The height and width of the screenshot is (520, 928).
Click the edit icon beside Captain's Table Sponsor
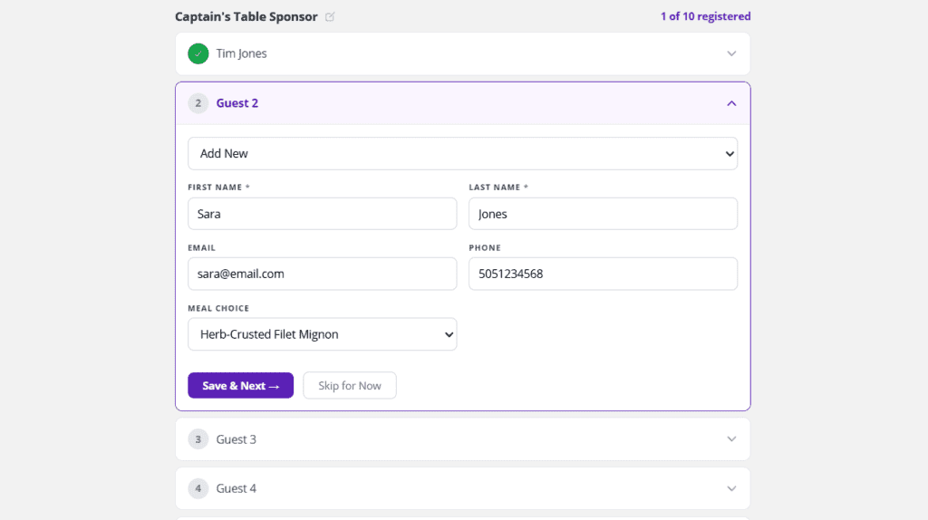point(330,16)
